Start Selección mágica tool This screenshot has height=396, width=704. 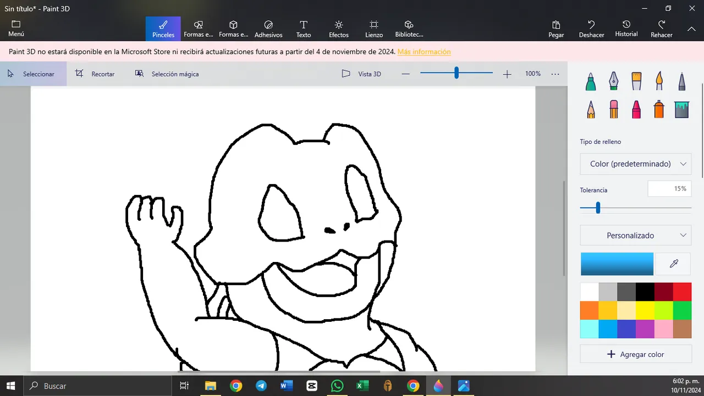coord(167,74)
